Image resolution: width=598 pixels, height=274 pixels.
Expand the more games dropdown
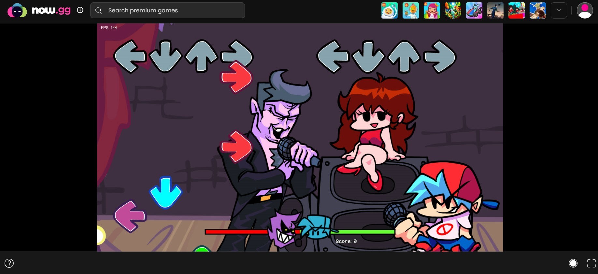click(x=559, y=10)
